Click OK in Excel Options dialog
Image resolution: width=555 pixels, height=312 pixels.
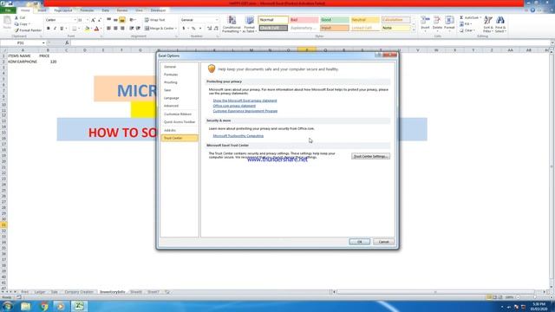(x=359, y=242)
